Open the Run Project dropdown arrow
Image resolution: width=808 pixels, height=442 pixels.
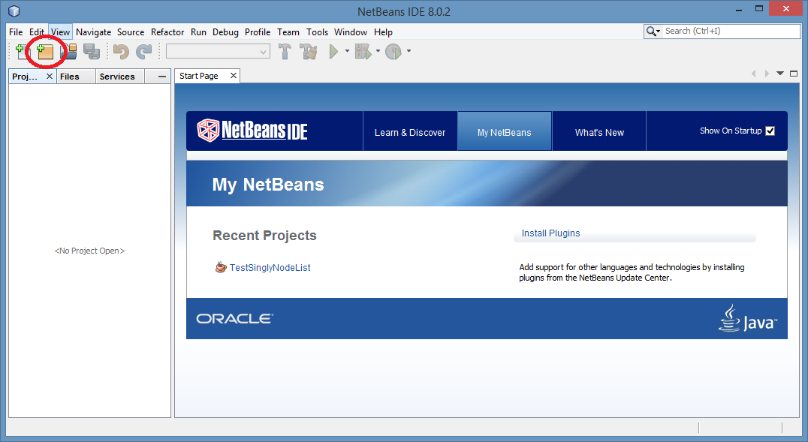click(347, 52)
